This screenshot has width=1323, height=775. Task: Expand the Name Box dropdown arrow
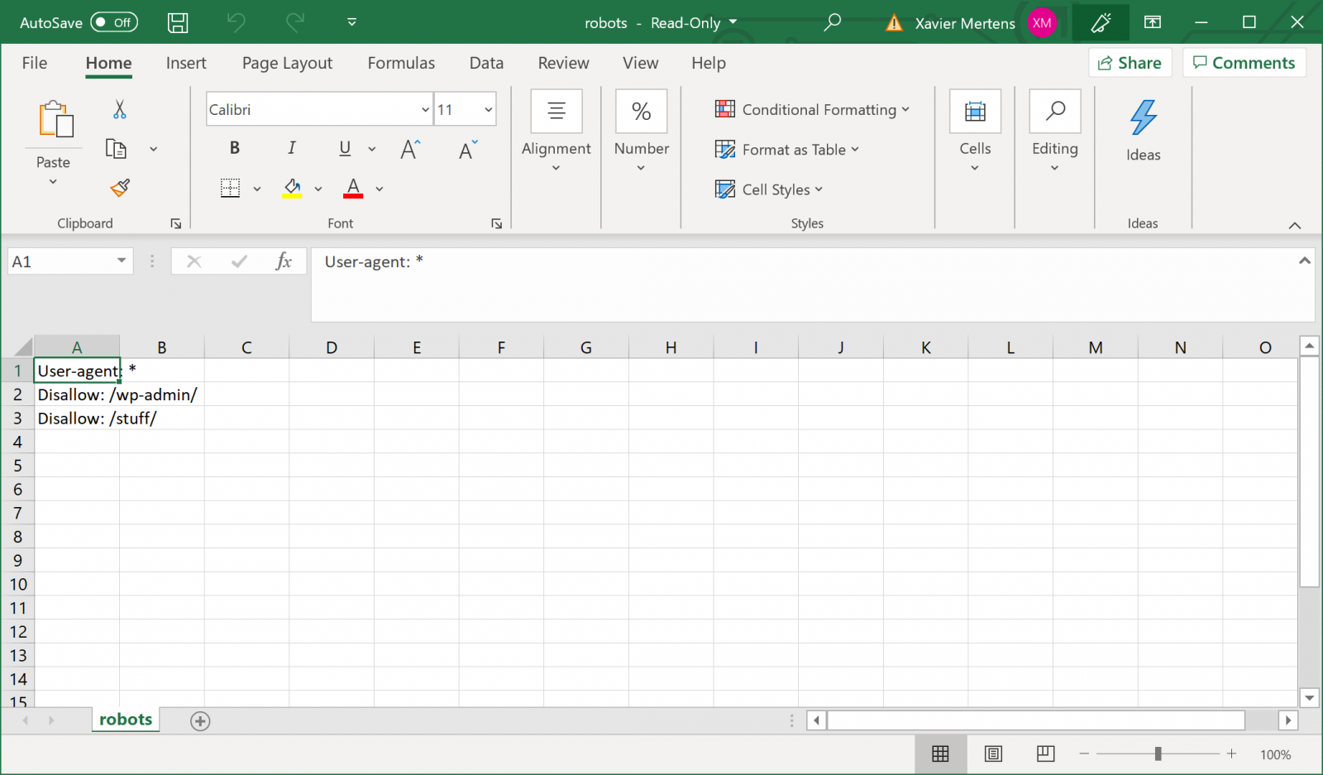tap(122, 261)
